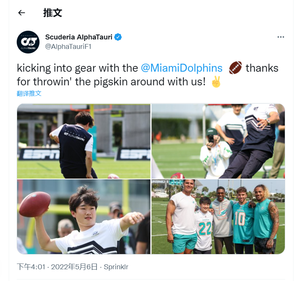Click the Sprinklr source label

pyautogui.click(x=116, y=267)
